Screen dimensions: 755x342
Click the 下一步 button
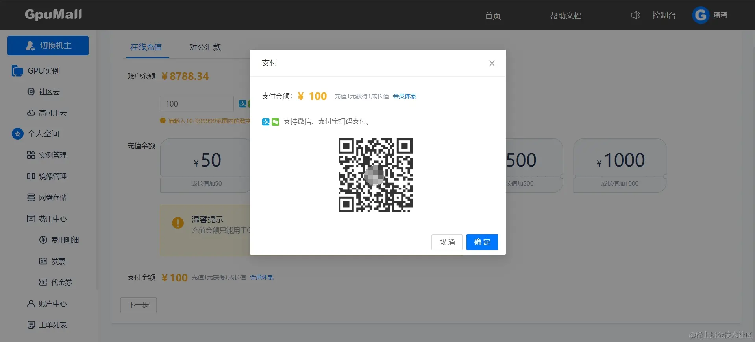tap(139, 305)
